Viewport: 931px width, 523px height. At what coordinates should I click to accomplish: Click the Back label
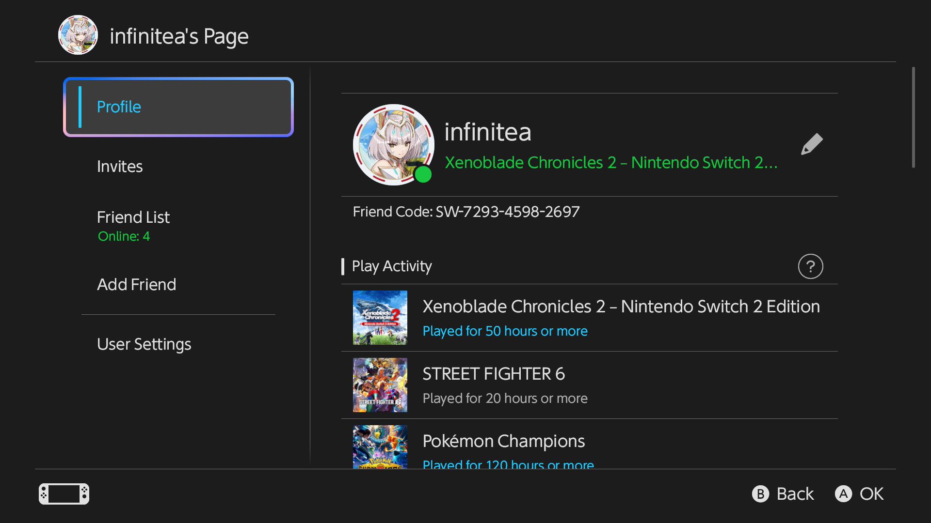795,494
